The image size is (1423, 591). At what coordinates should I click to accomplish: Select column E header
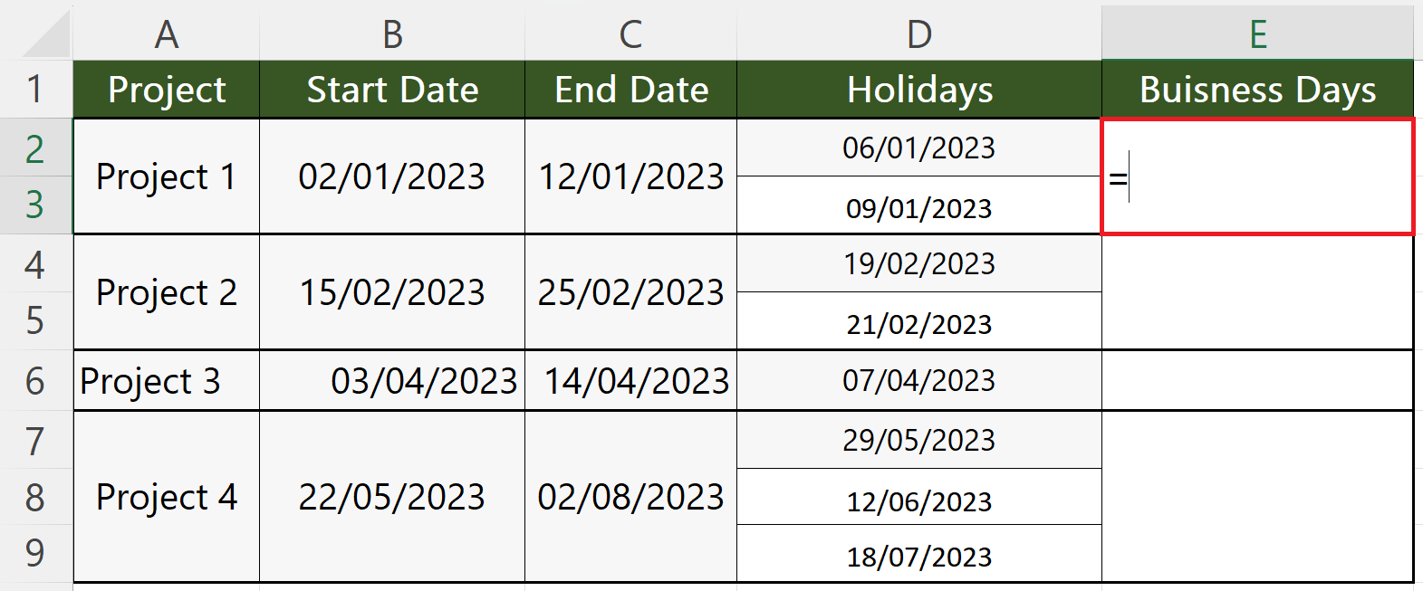tap(1258, 33)
